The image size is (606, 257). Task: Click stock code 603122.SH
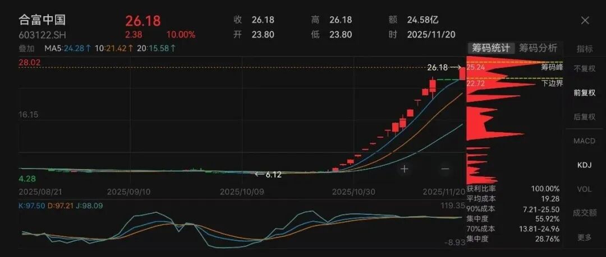coord(43,35)
